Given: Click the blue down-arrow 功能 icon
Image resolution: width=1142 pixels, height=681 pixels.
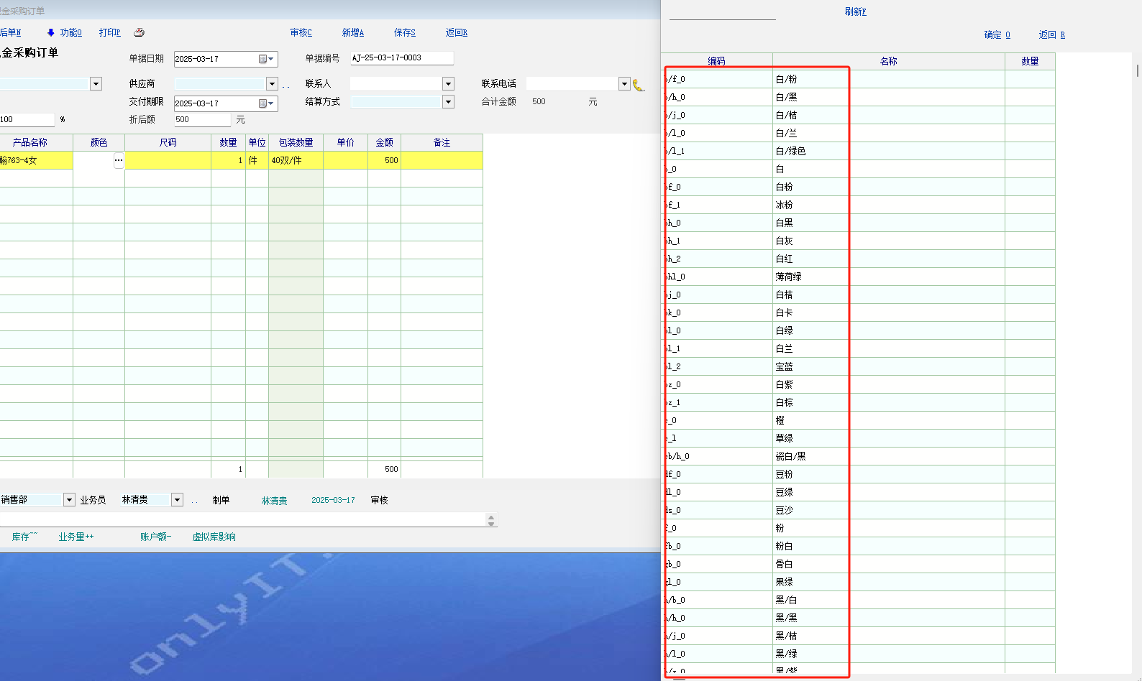Looking at the screenshot, I should [50, 32].
